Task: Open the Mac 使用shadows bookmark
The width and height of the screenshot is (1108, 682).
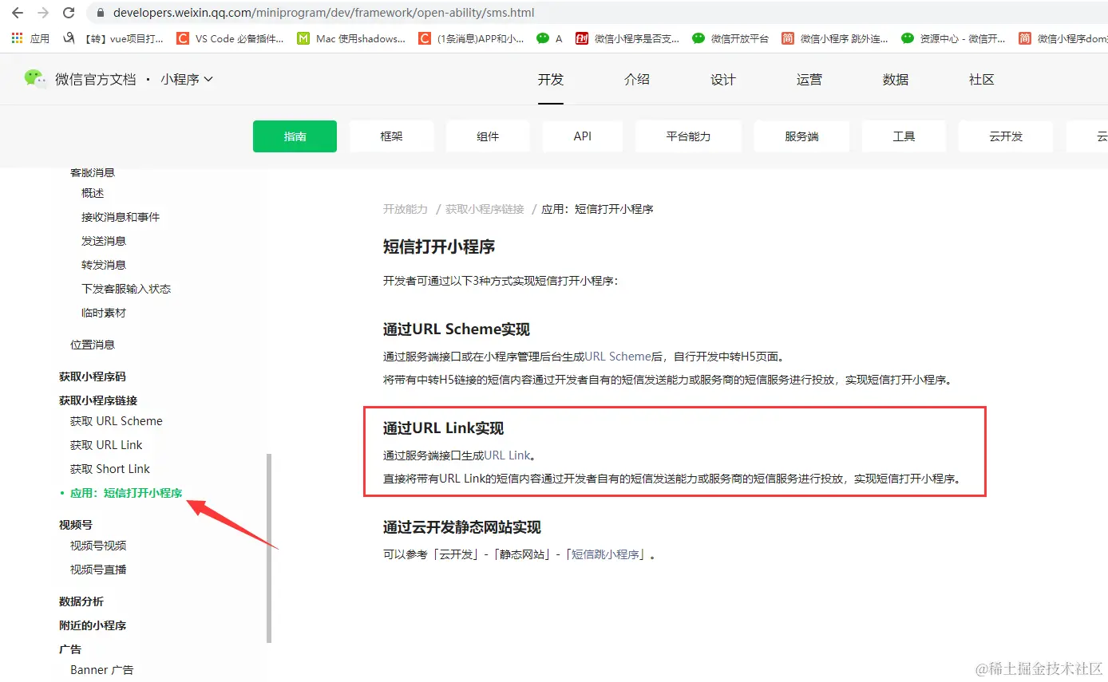Action: (x=351, y=38)
